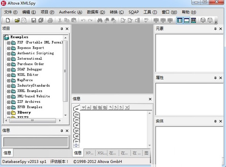The height and width of the screenshot is (167, 226).
Task: Pin the 元素 panel
Action: (x=215, y=29)
